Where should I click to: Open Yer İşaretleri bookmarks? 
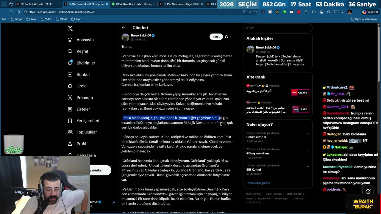pos(83,121)
